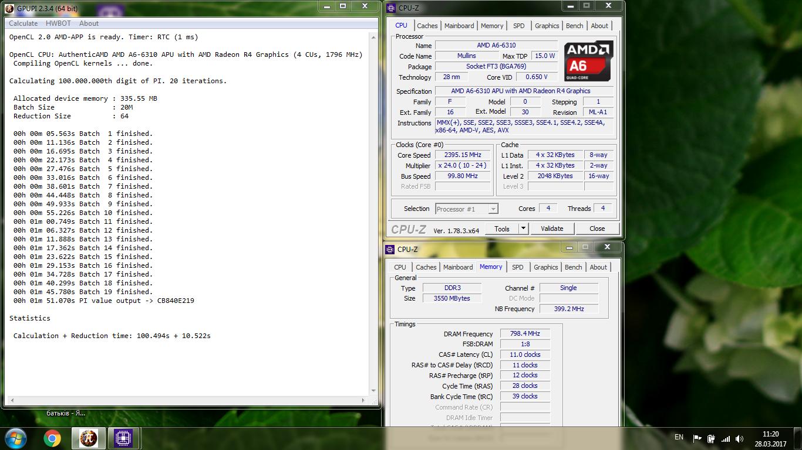The width and height of the screenshot is (802, 450).
Task: Select the Caches tab in lower CPU-Z
Action: coord(426,267)
